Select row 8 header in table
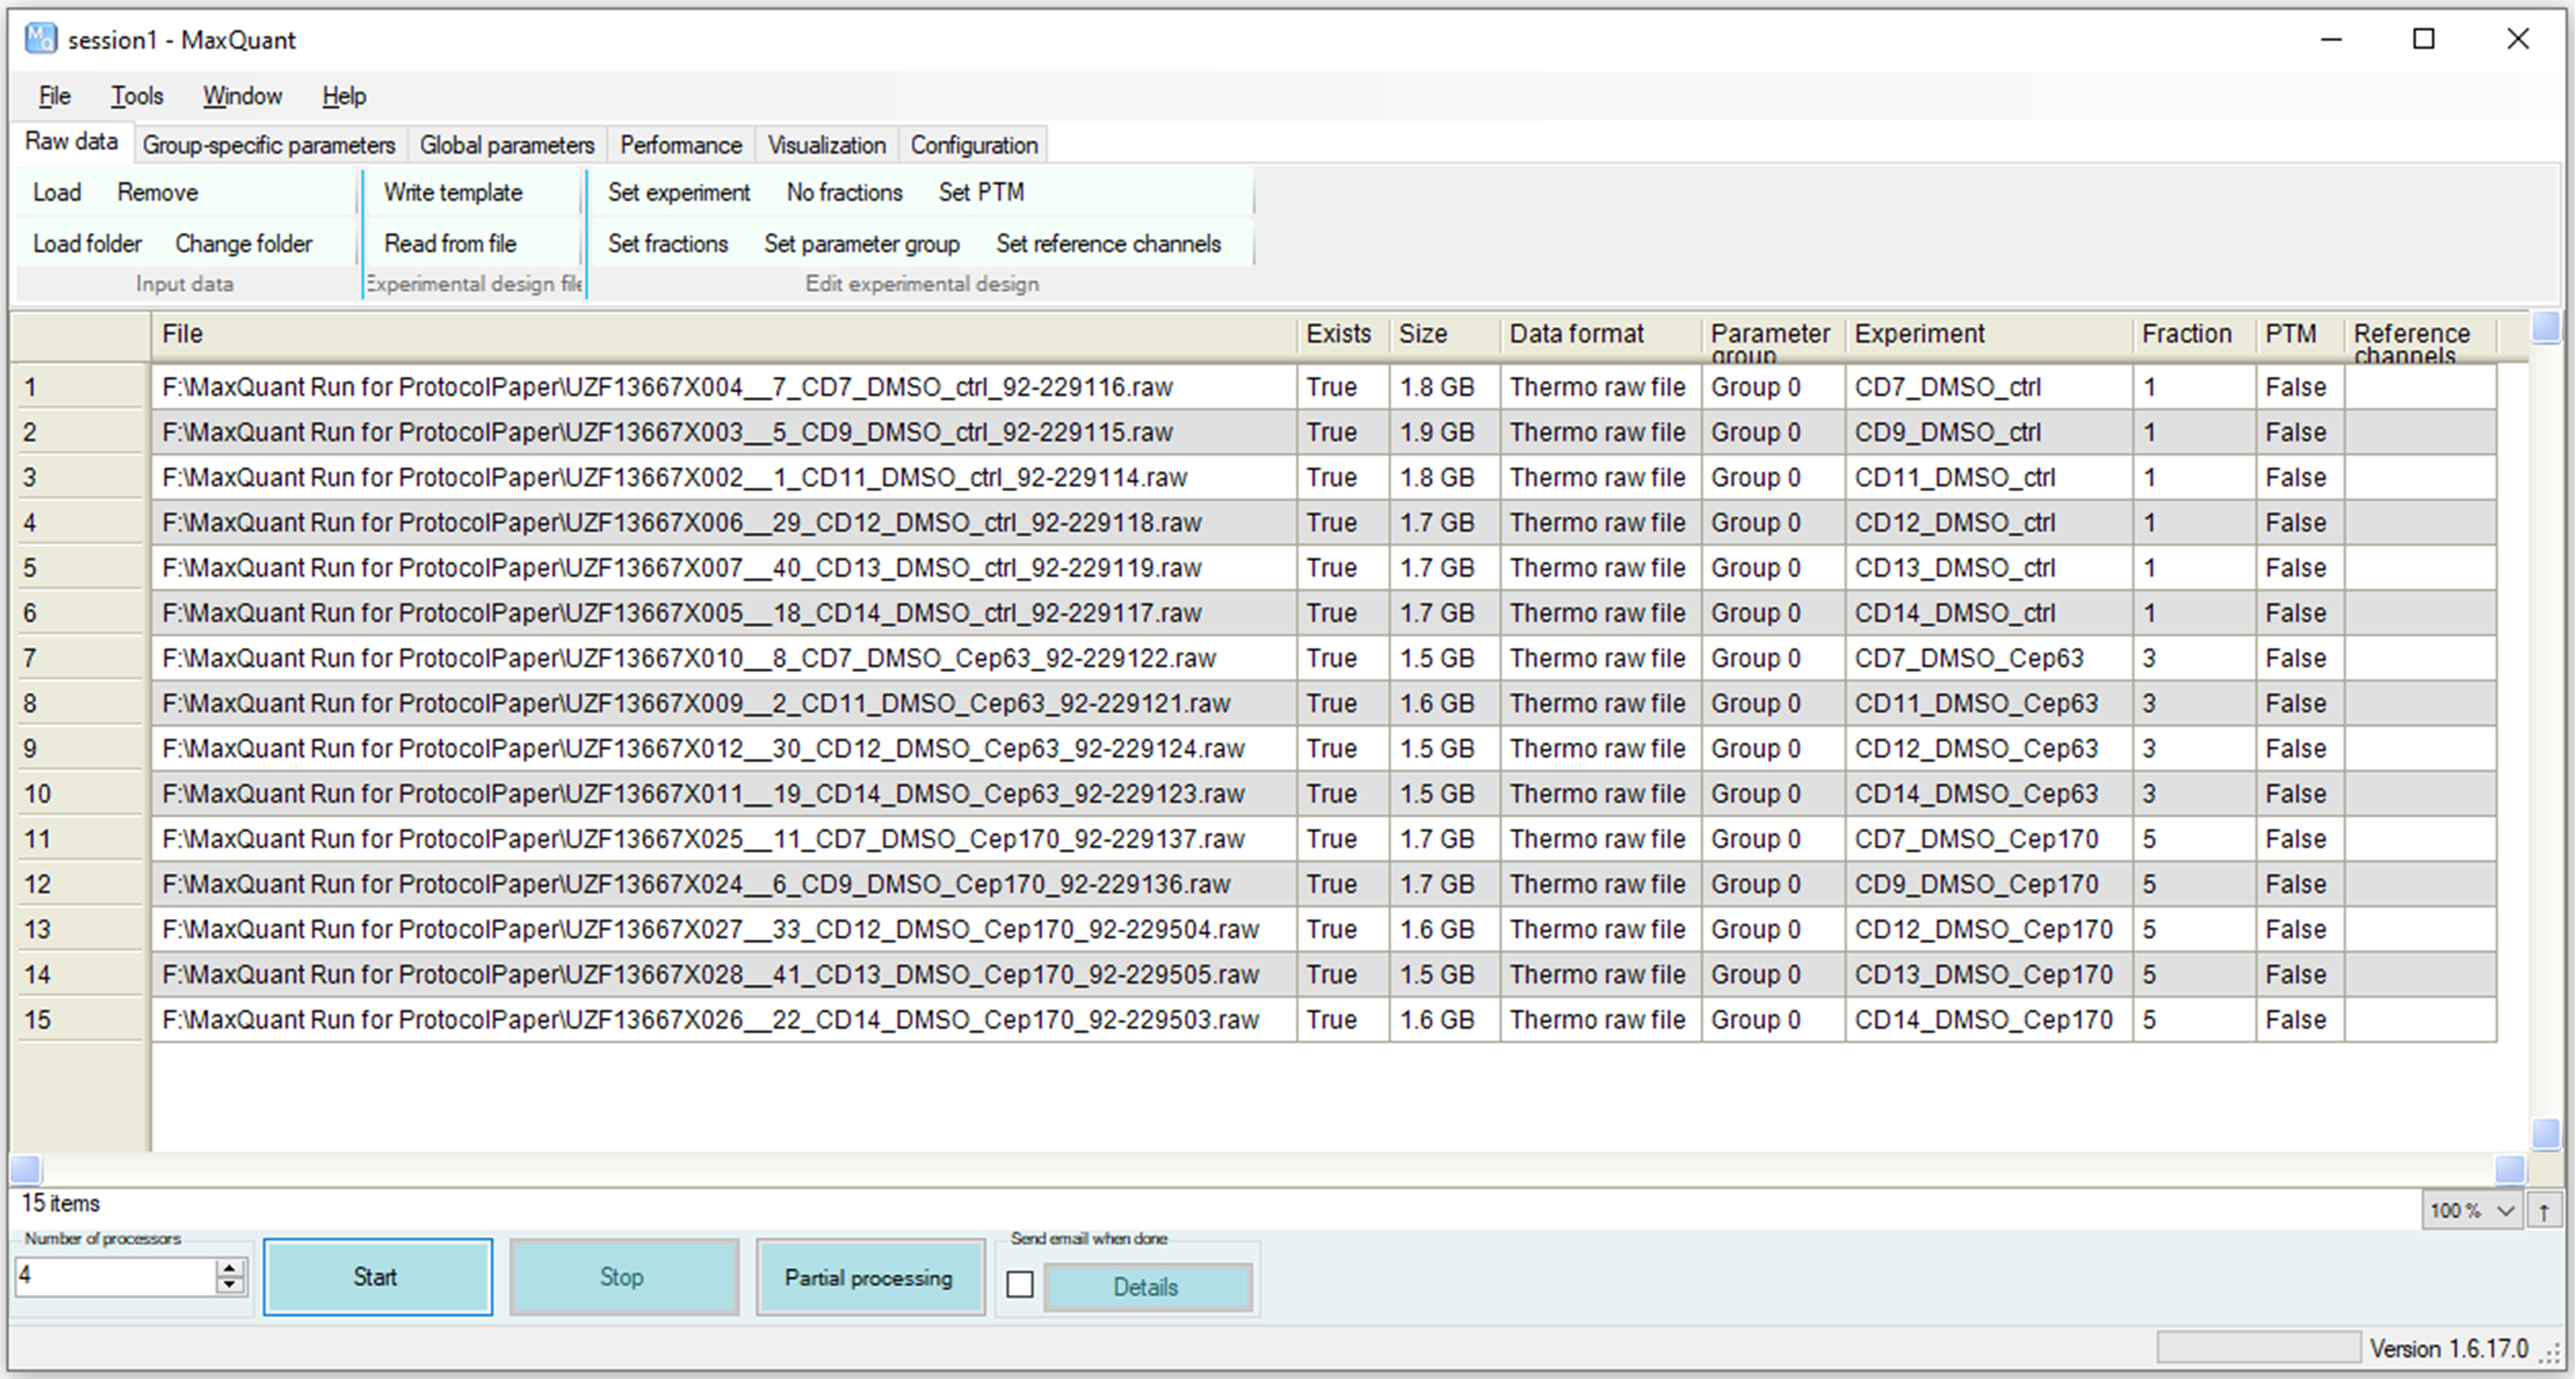2576x1379 pixels. pyautogui.click(x=81, y=704)
